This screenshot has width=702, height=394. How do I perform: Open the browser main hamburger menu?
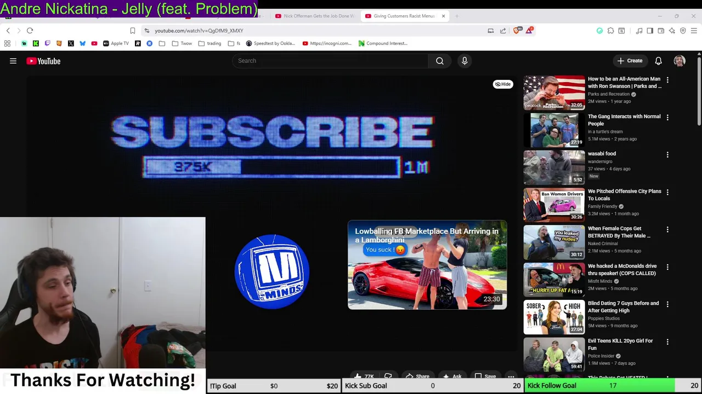click(x=694, y=31)
